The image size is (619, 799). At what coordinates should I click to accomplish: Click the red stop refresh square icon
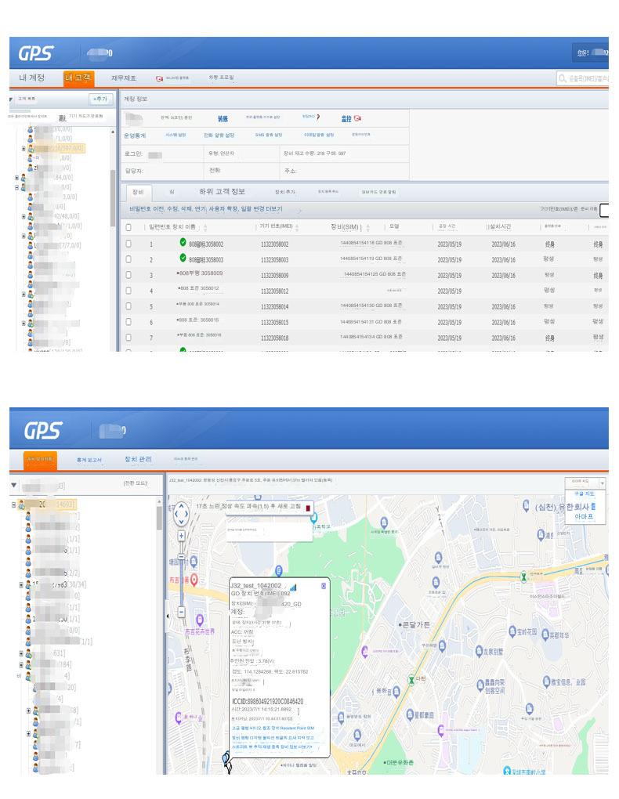pos(308,508)
